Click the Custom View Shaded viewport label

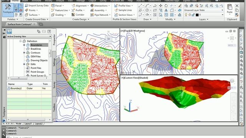(135, 78)
